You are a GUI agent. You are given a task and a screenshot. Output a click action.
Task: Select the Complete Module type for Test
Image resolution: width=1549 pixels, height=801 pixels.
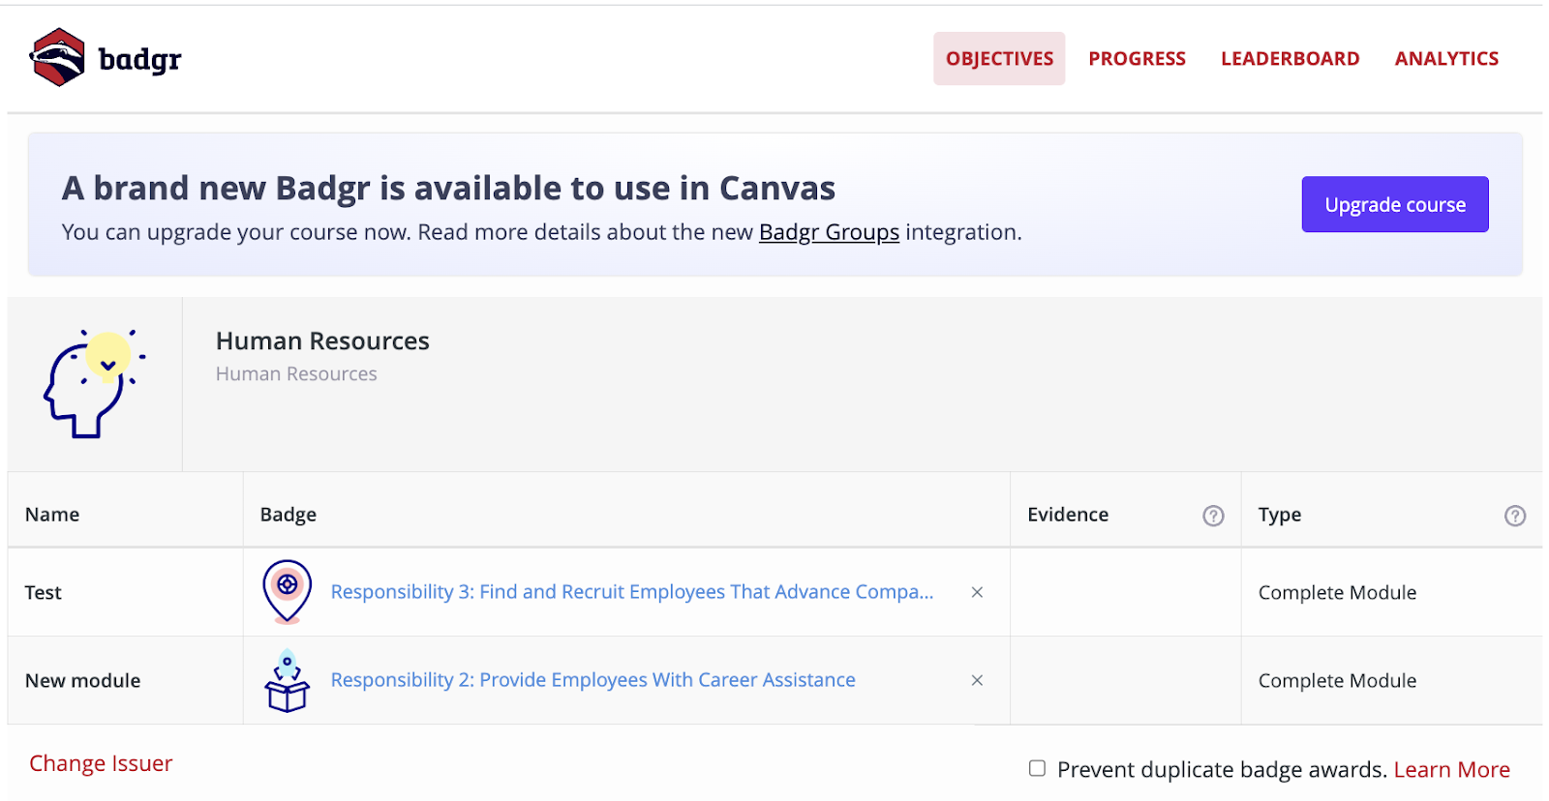1337,592
